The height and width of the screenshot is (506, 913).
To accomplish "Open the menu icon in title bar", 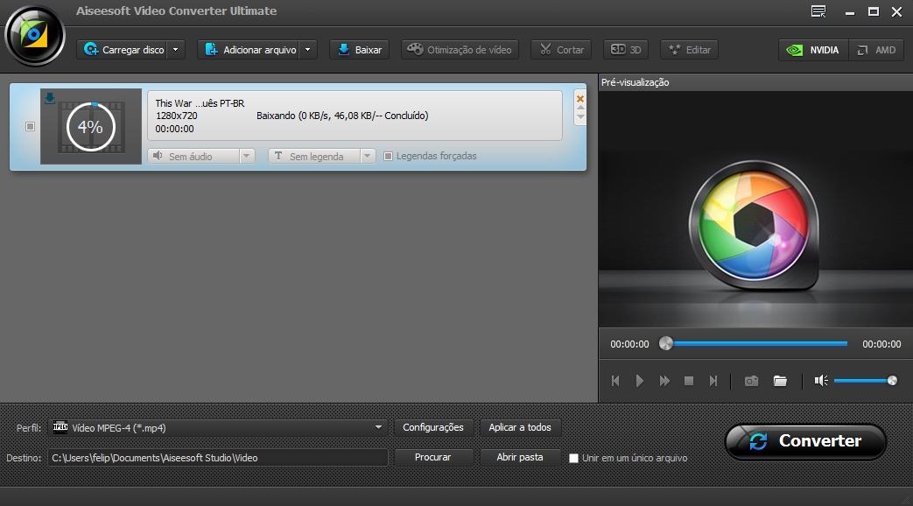I will pos(818,11).
